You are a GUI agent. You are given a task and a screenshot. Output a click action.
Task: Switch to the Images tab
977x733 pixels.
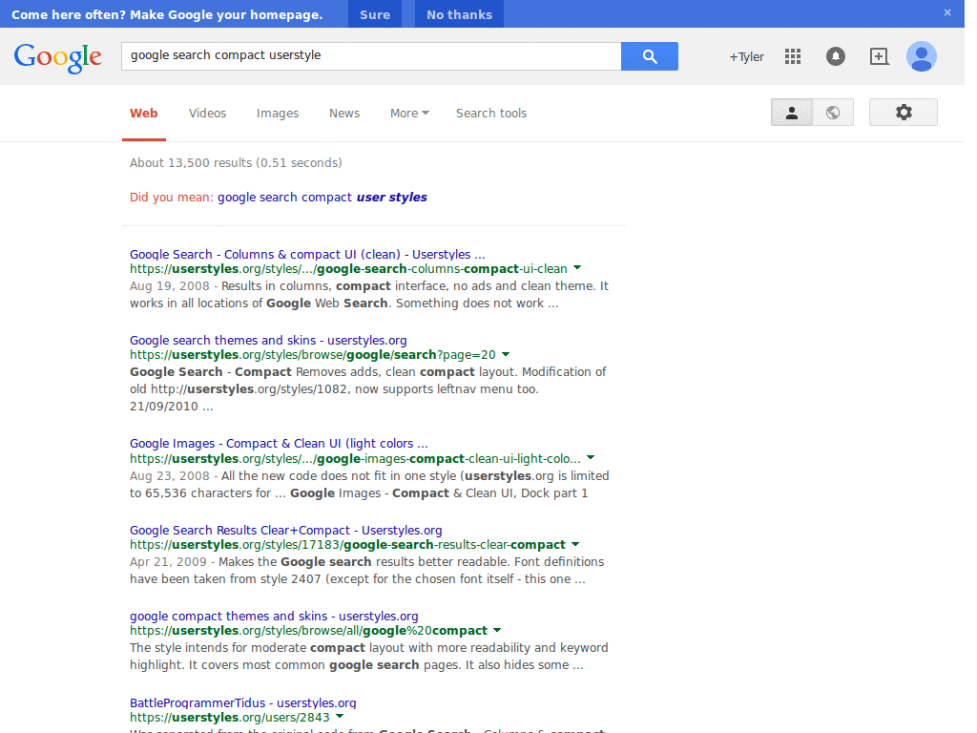pos(278,113)
